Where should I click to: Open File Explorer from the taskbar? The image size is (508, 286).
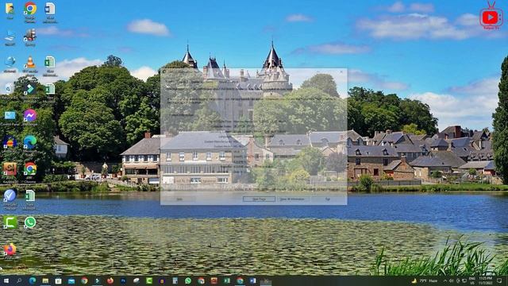click(45, 280)
